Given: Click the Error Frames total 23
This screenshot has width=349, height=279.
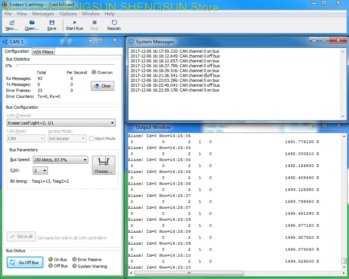Looking at the screenshot, I should [40, 90].
